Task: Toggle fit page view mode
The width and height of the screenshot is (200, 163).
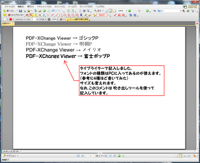Action: (x=110, y=11)
